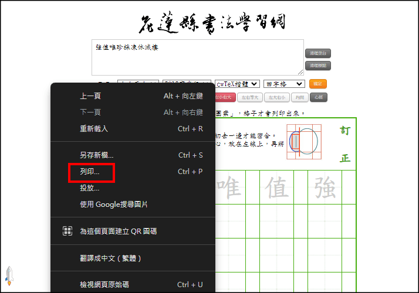This screenshot has width=419, height=293.
Task: Click the Ctrl + U shortcut text
Action: coord(190,285)
